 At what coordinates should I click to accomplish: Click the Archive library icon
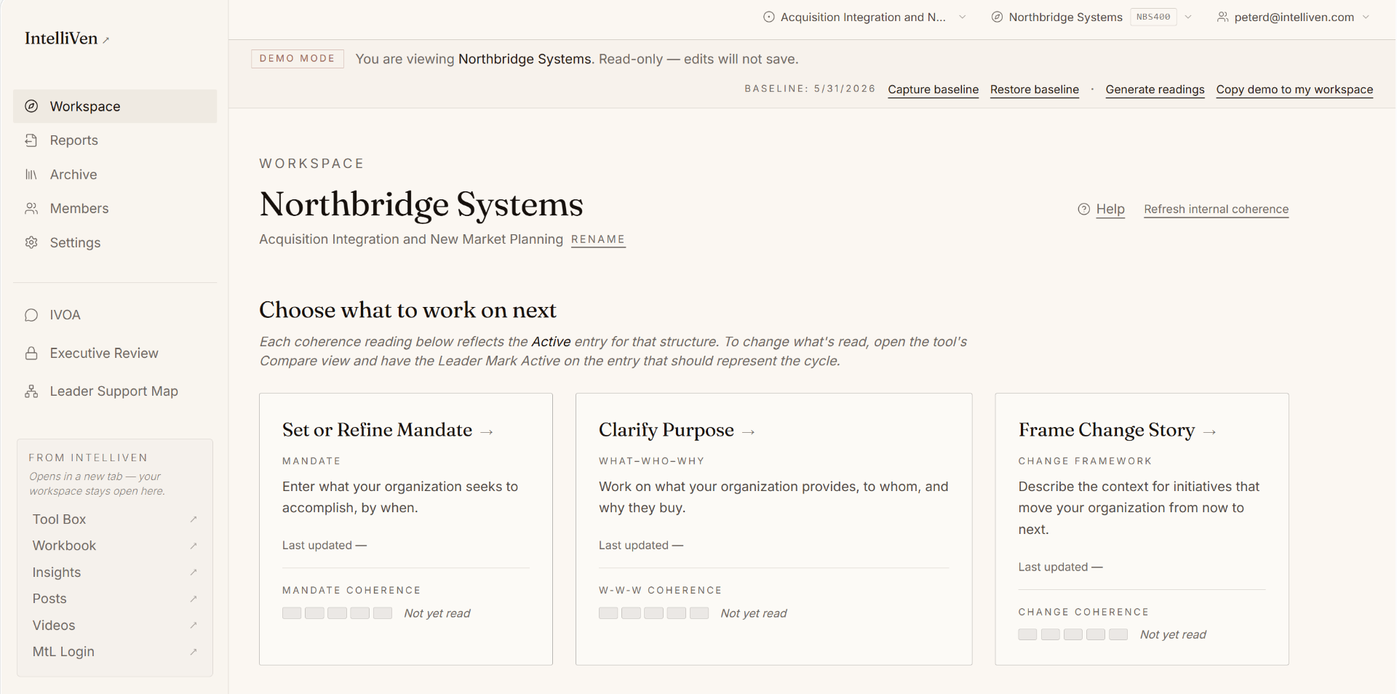point(31,175)
